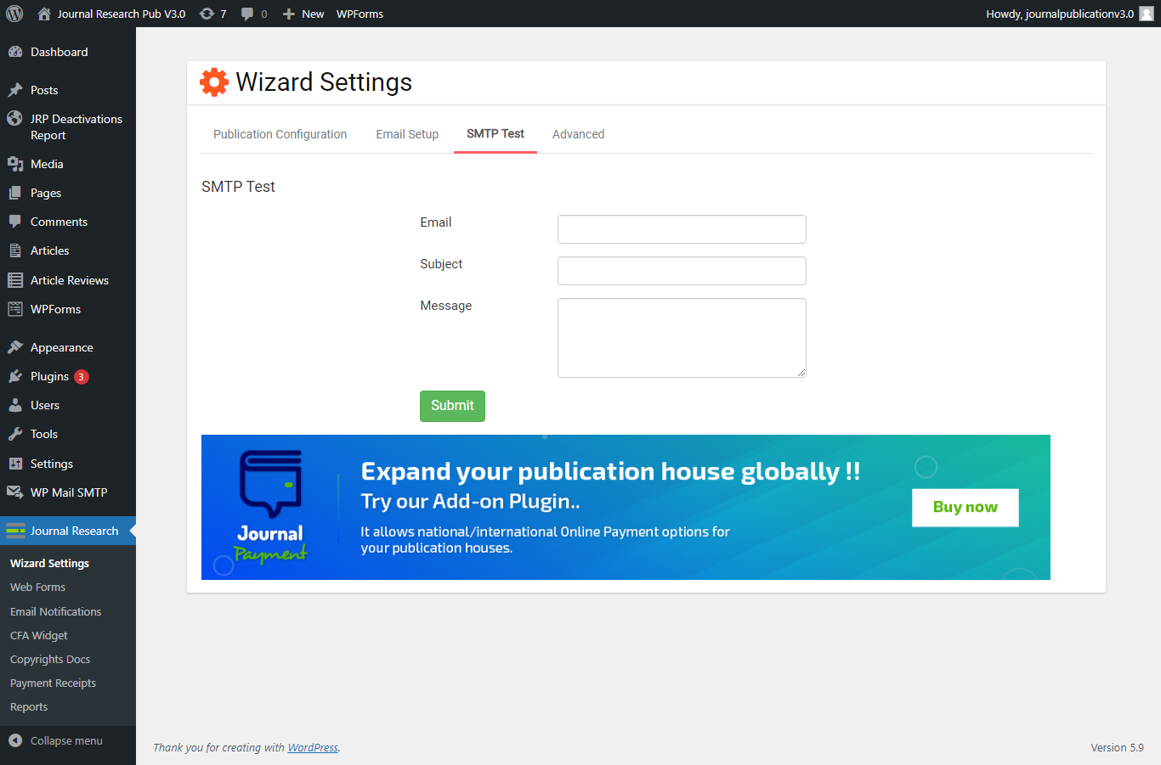1161x765 pixels.
Task: Open WPForms in the admin bar
Action: click(360, 14)
